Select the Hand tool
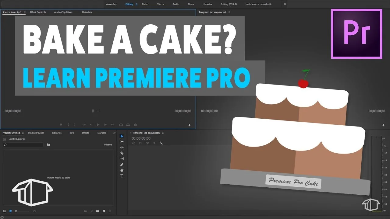Viewport: 390px width, 219px height. tap(122, 170)
